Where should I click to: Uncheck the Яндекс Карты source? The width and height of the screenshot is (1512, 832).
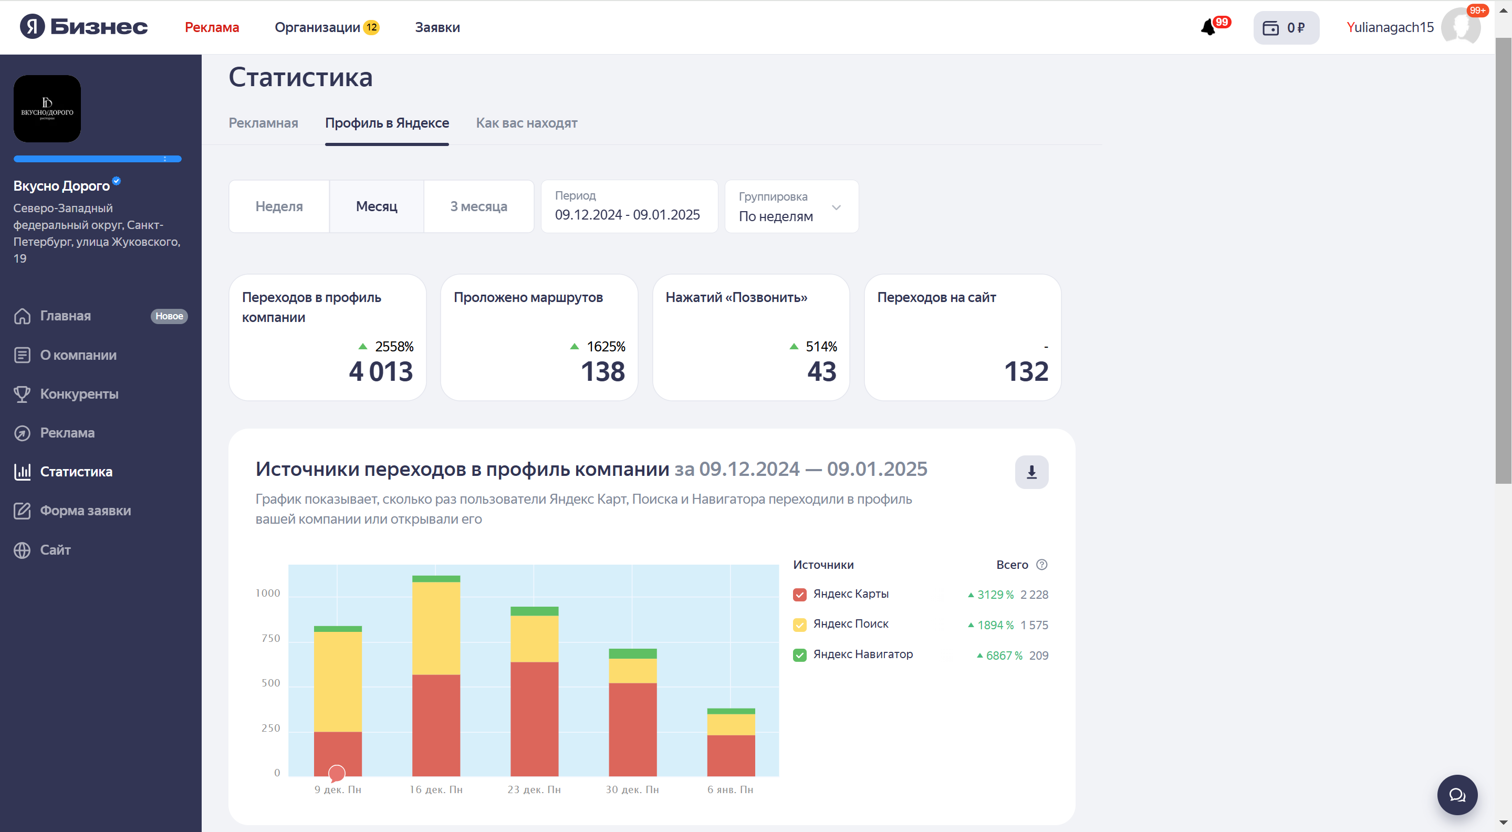click(799, 594)
